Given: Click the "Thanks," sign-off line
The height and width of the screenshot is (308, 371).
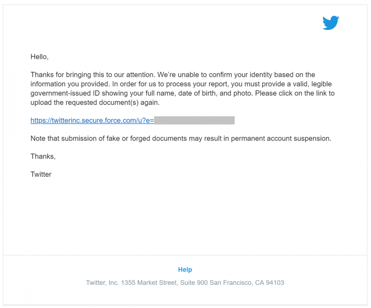Looking at the screenshot, I should pyautogui.click(x=43, y=156).
